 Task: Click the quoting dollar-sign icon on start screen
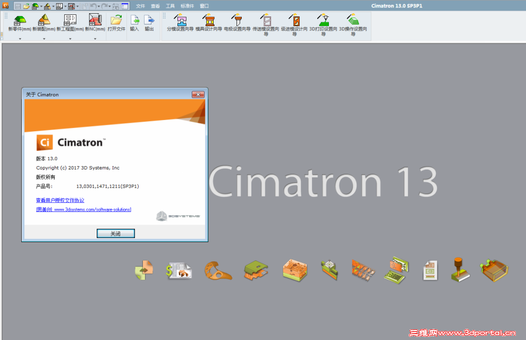(179, 270)
